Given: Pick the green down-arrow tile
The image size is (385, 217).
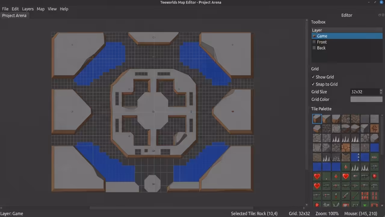Looking at the screenshot, I should point(365,205).
